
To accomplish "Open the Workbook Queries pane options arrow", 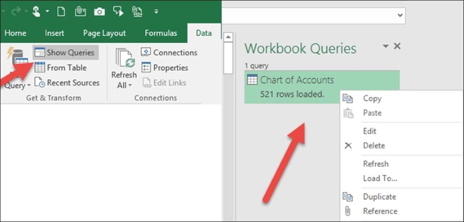I will point(385,46).
